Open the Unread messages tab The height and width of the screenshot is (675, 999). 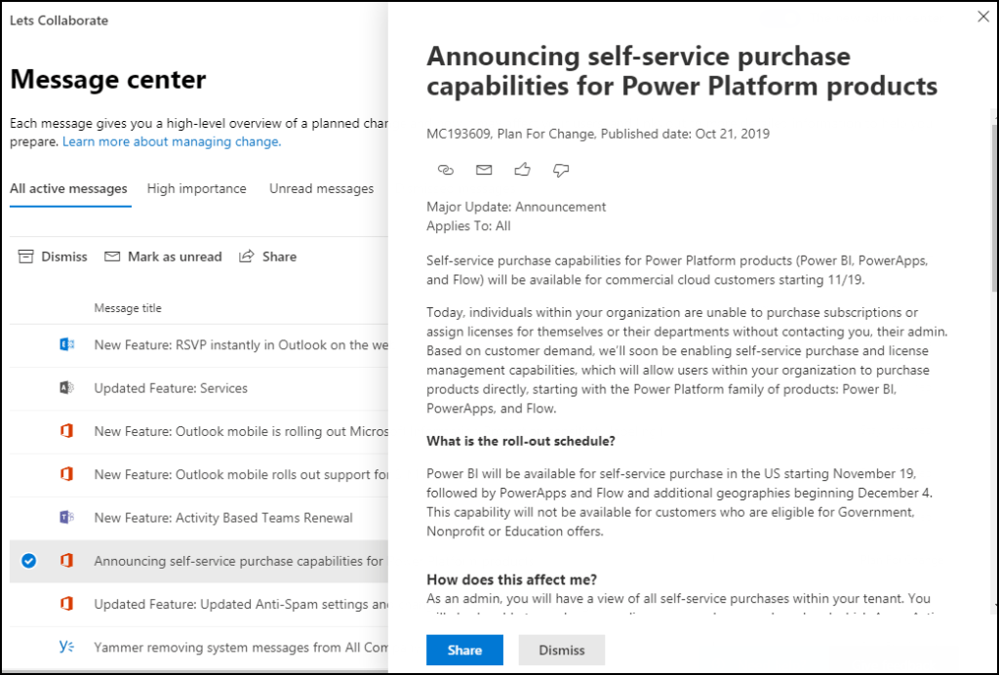pos(321,188)
